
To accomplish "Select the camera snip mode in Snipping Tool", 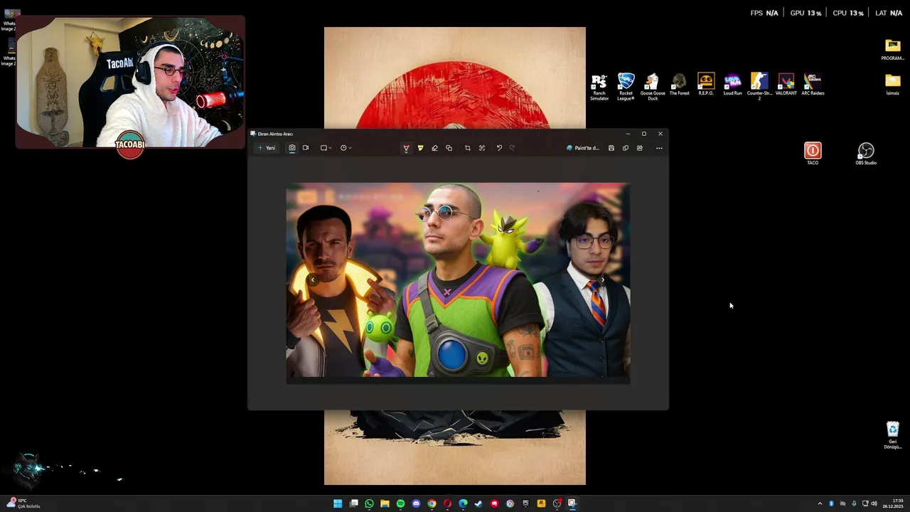I will [x=291, y=148].
